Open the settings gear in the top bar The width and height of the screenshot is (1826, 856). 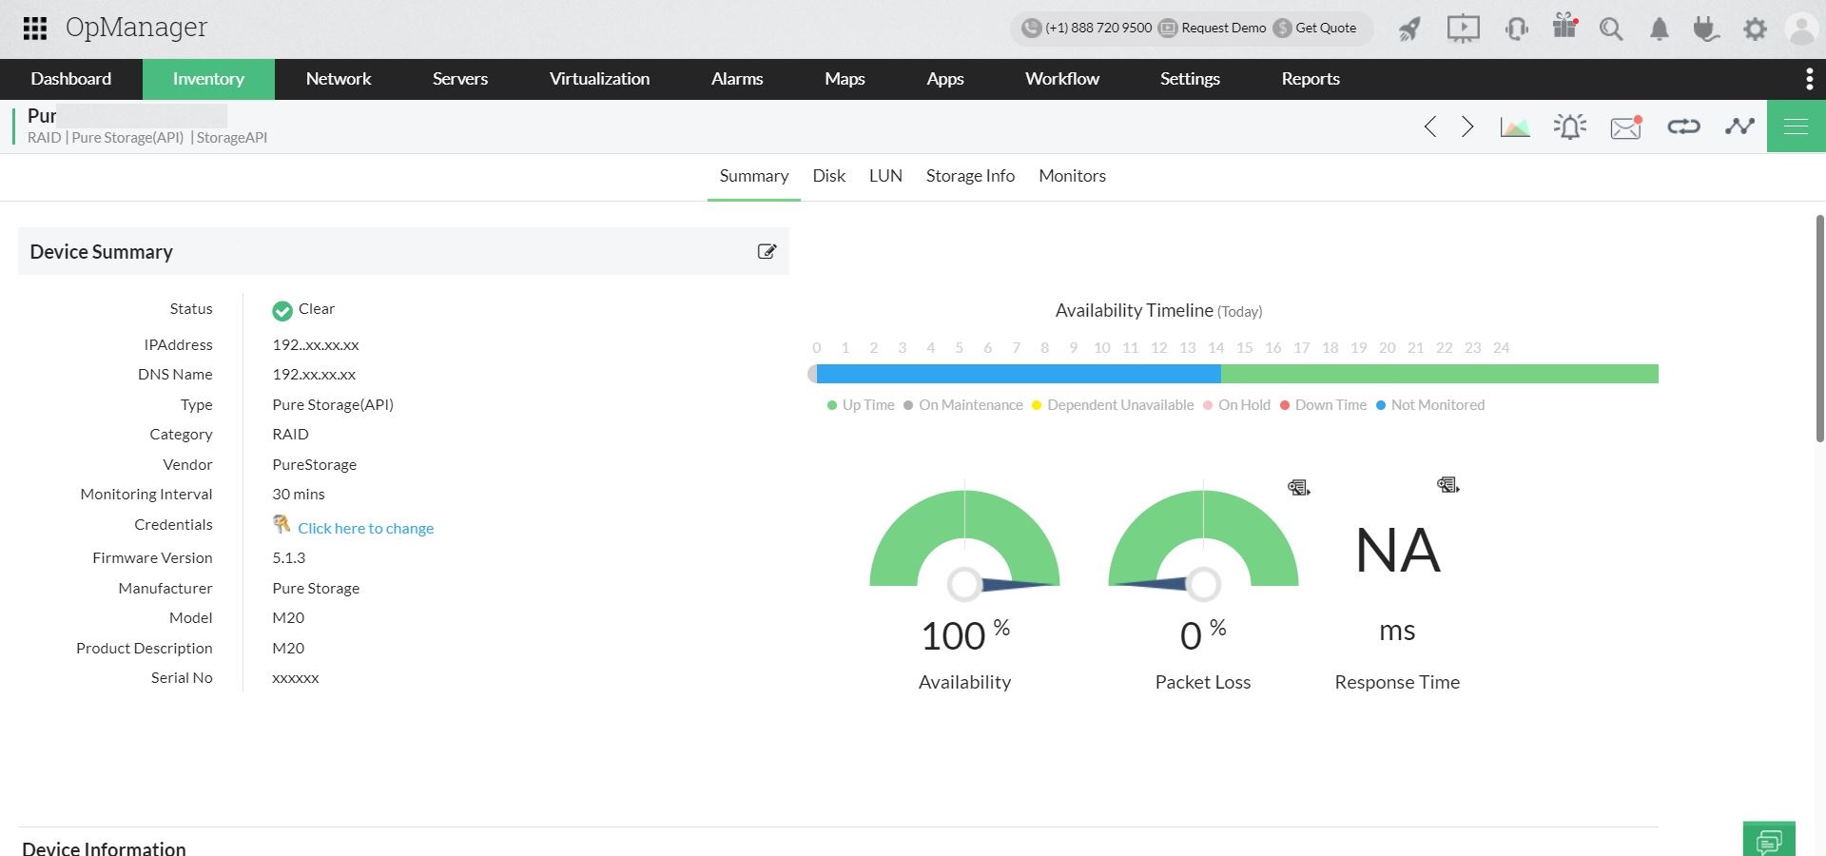point(1755,29)
